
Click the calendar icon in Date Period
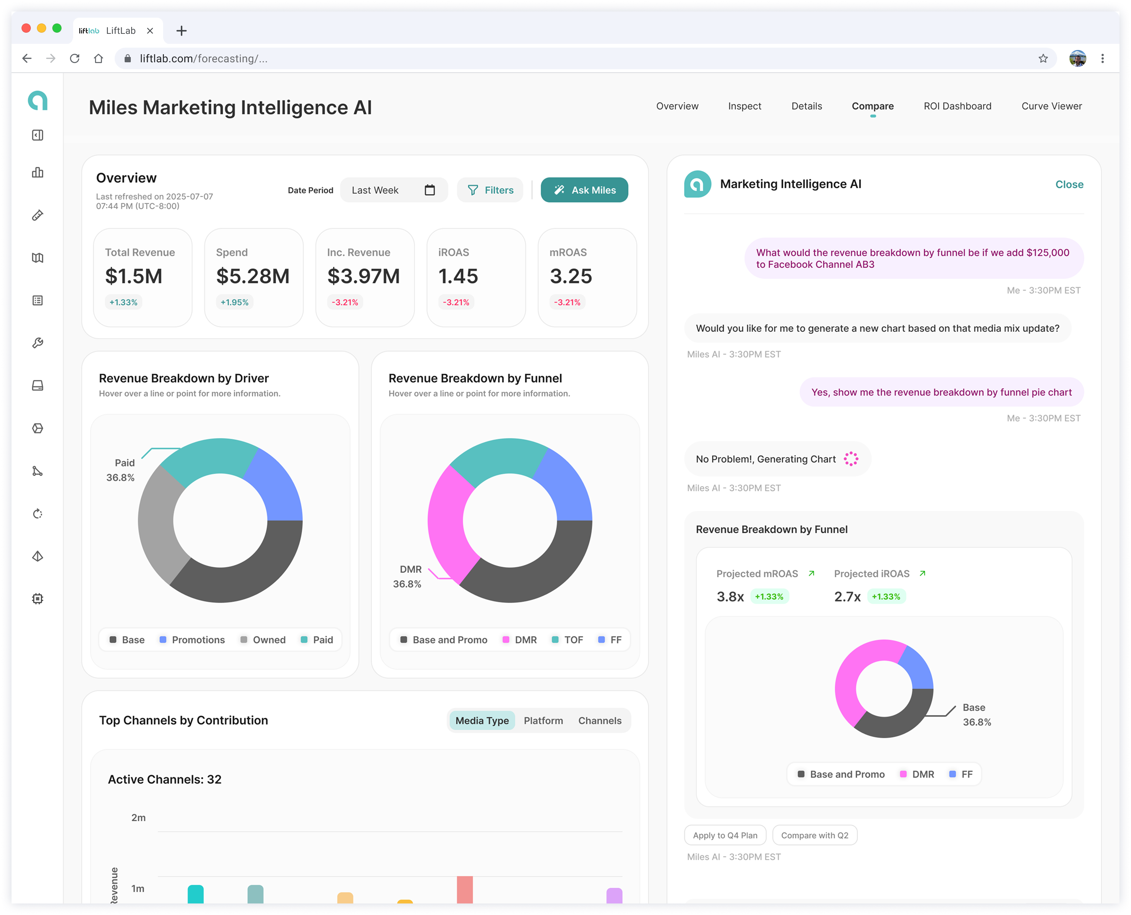(430, 190)
